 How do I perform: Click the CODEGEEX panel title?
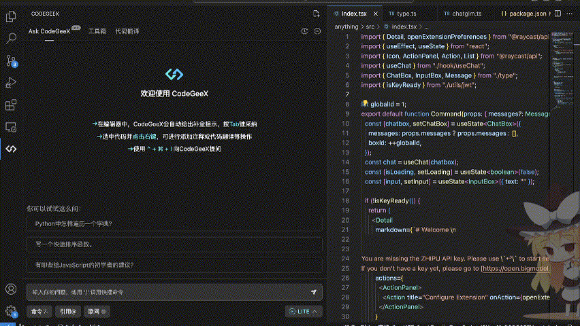pos(45,14)
